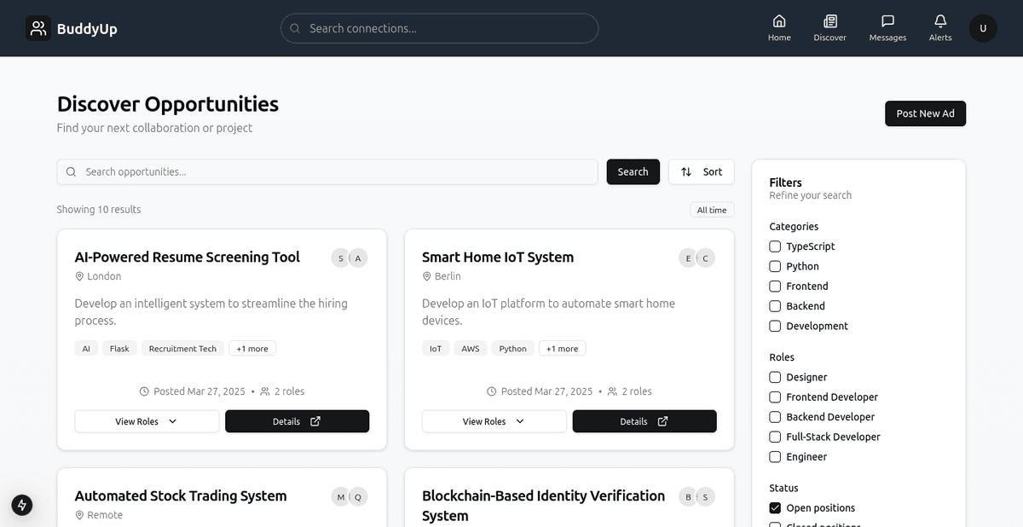Click the location pin beside Berlin
The image size is (1023, 527).
[x=426, y=276]
